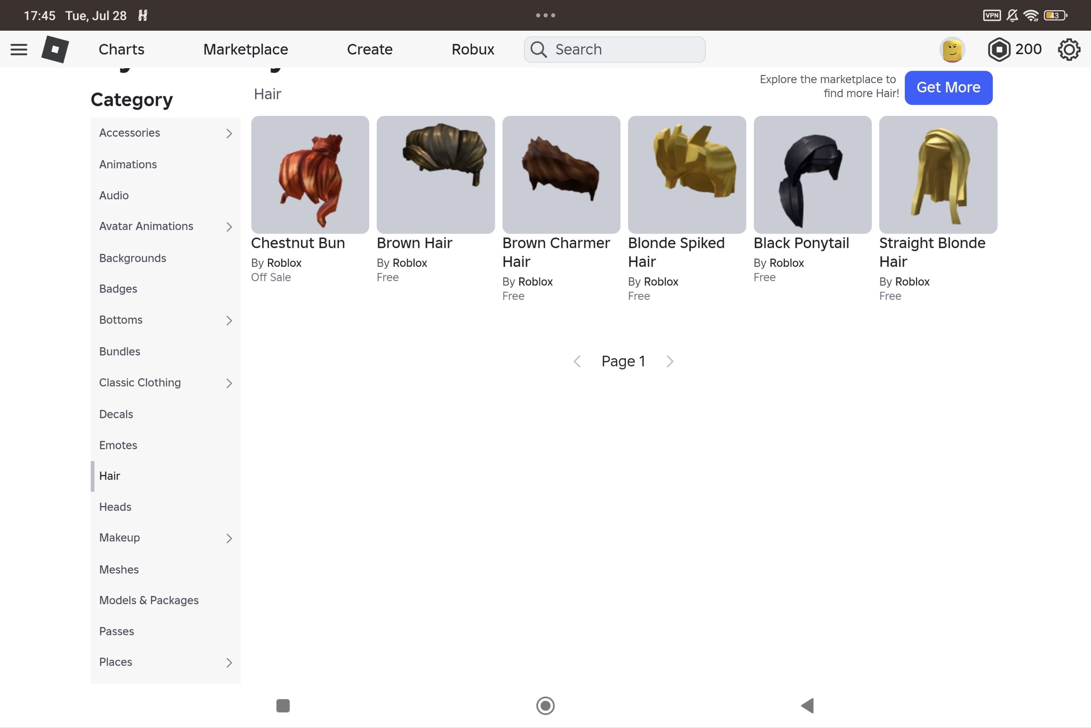Open the Robux balance icon
Viewport: 1091px width, 728px height.
tap(999, 49)
